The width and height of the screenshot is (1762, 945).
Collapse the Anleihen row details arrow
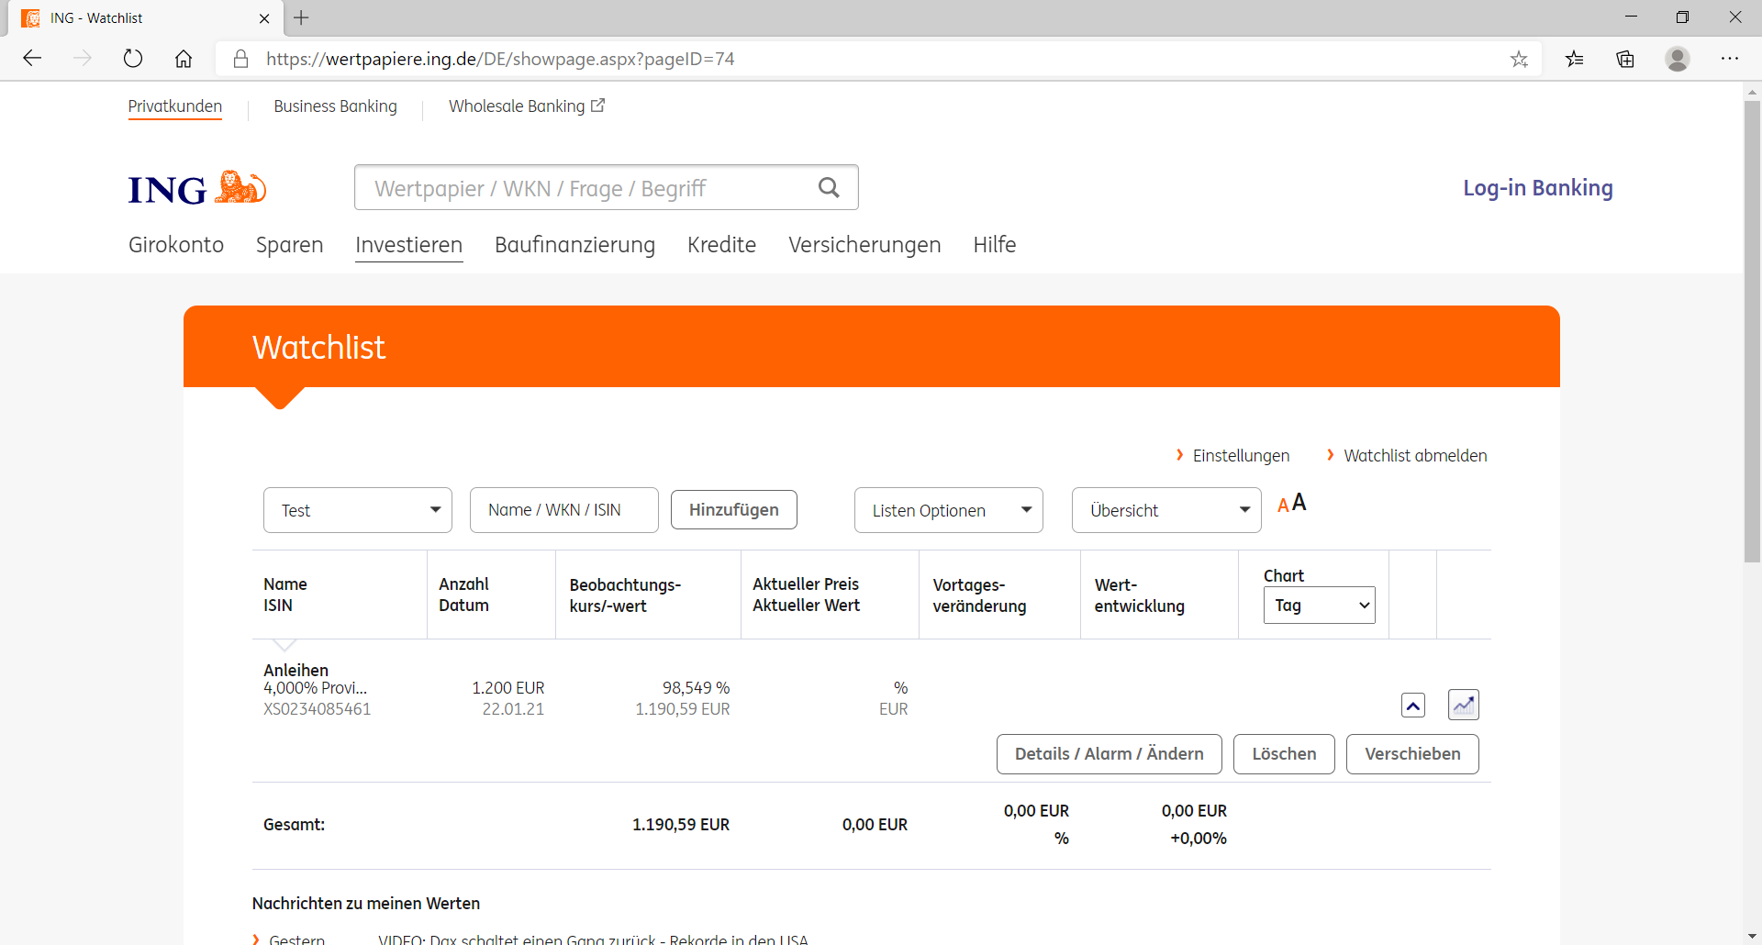pyautogui.click(x=1413, y=706)
